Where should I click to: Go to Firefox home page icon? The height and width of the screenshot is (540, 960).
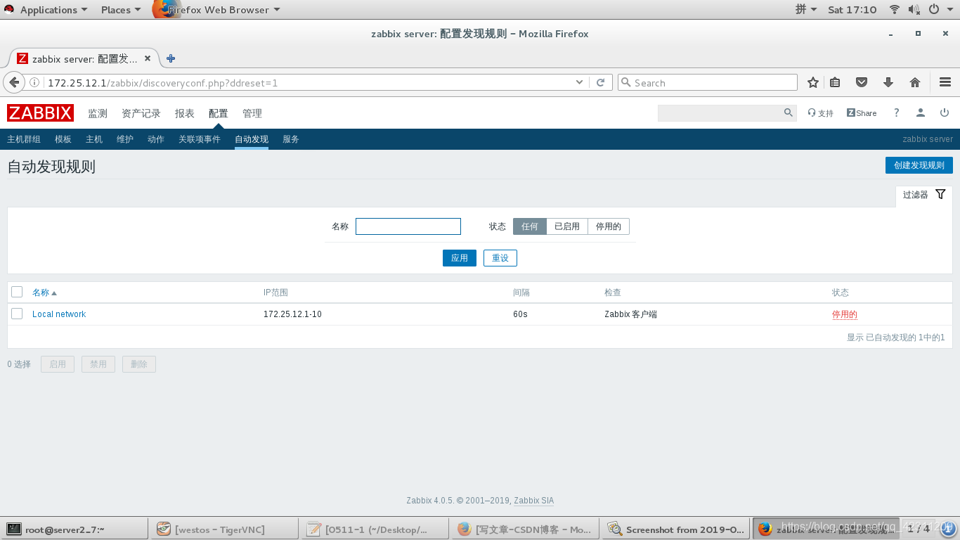pos(915,82)
